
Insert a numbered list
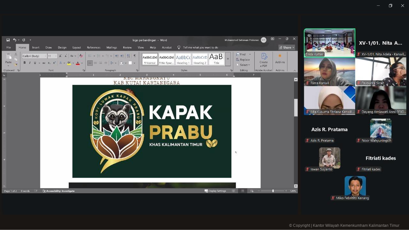coord(98,56)
